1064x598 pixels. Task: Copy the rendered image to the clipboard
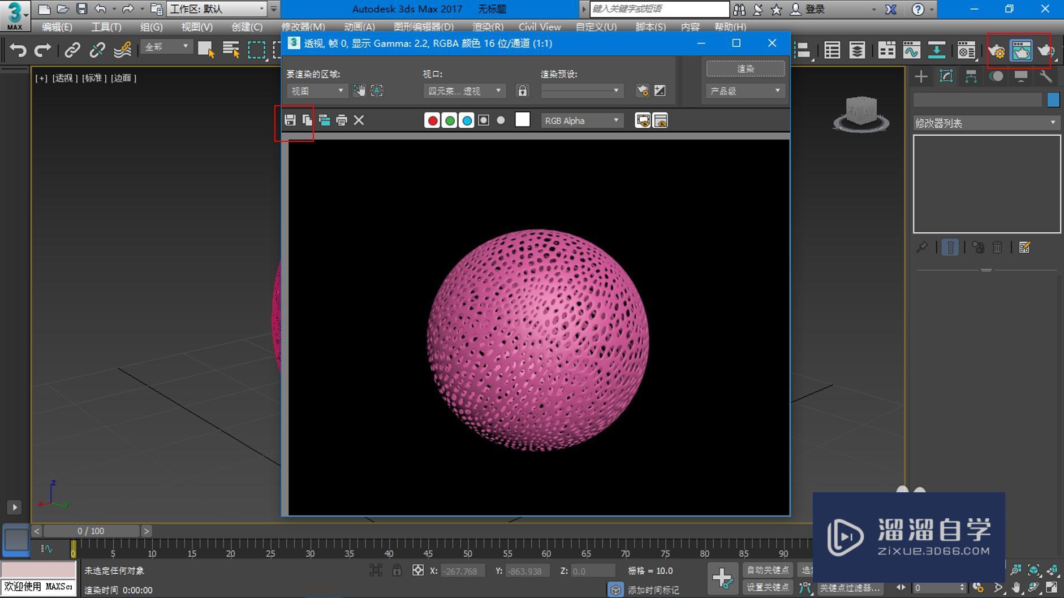307,120
